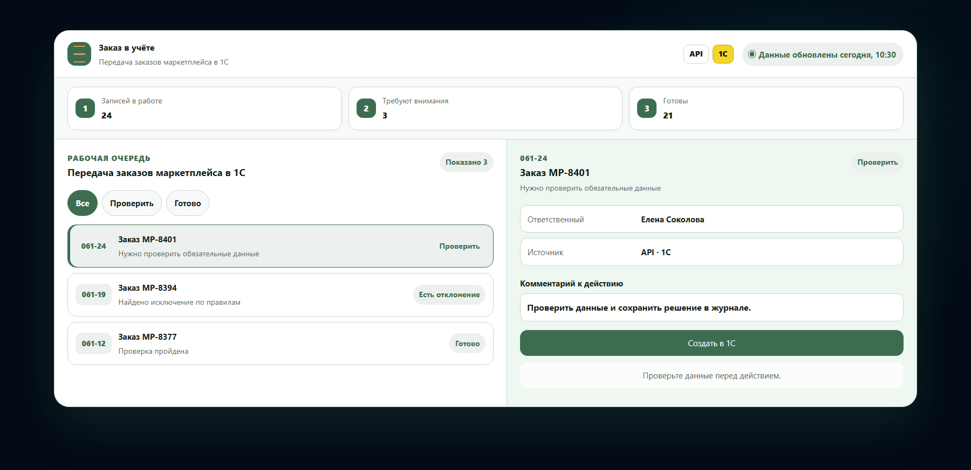The image size is (971, 470).
Task: Select the 'Проверить' filter tab
Action: [132, 203]
